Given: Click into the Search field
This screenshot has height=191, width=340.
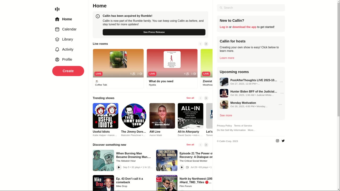Looking at the screenshot, I should pos(251,8).
